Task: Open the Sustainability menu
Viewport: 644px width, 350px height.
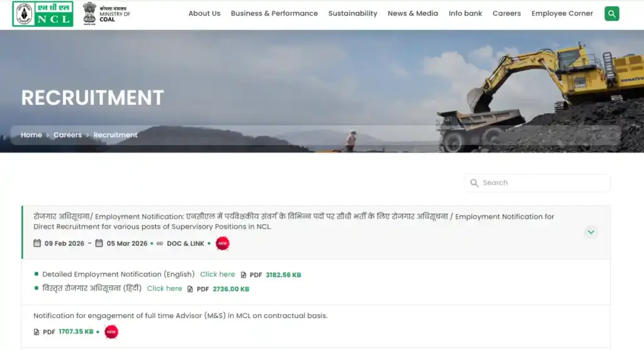Action: pyautogui.click(x=353, y=13)
